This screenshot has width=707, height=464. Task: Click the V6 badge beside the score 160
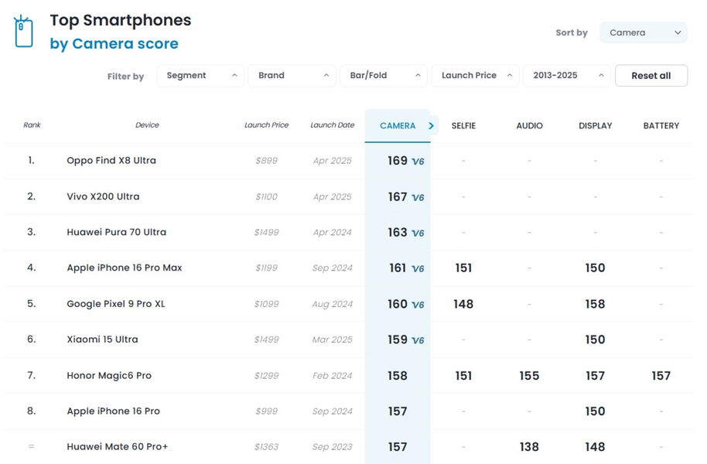418,305
